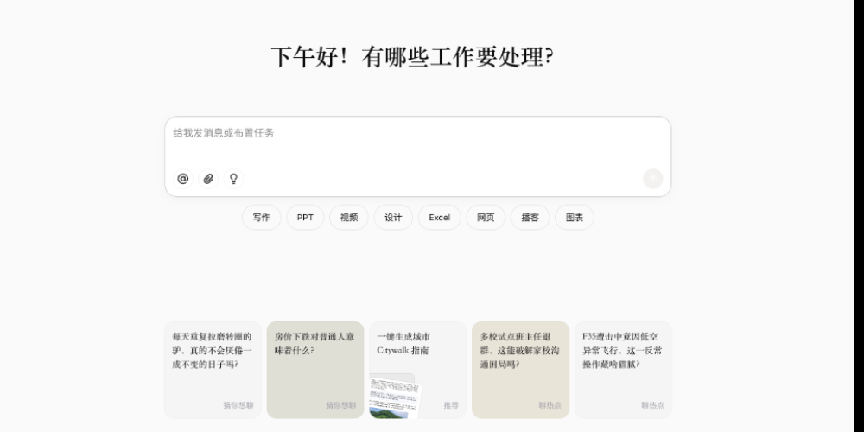Pick the 播客 podcast chip
Viewport: 864px width, 432px height.
click(x=530, y=218)
